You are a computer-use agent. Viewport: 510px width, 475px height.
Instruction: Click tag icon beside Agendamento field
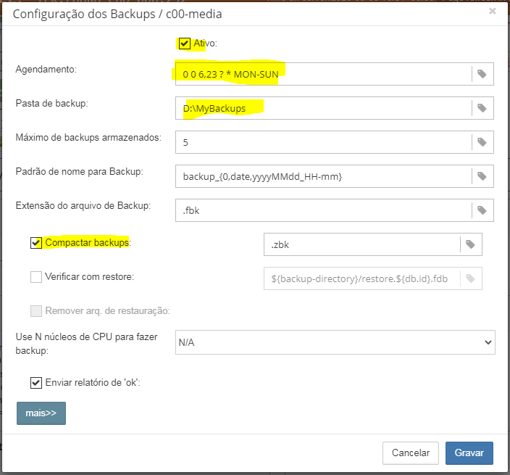point(482,74)
